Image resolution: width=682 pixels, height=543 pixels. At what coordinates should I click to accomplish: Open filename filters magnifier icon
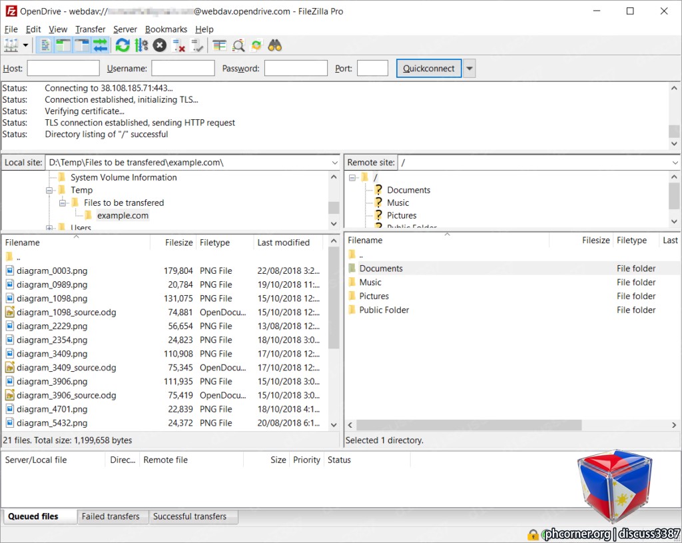point(238,45)
